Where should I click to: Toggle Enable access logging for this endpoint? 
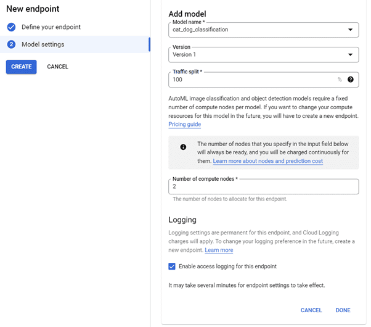pos(172,267)
